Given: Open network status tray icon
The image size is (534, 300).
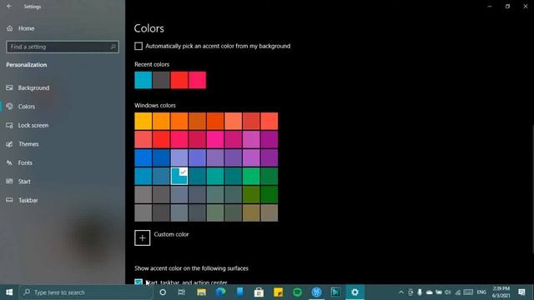Looking at the screenshot, I should coord(458,292).
